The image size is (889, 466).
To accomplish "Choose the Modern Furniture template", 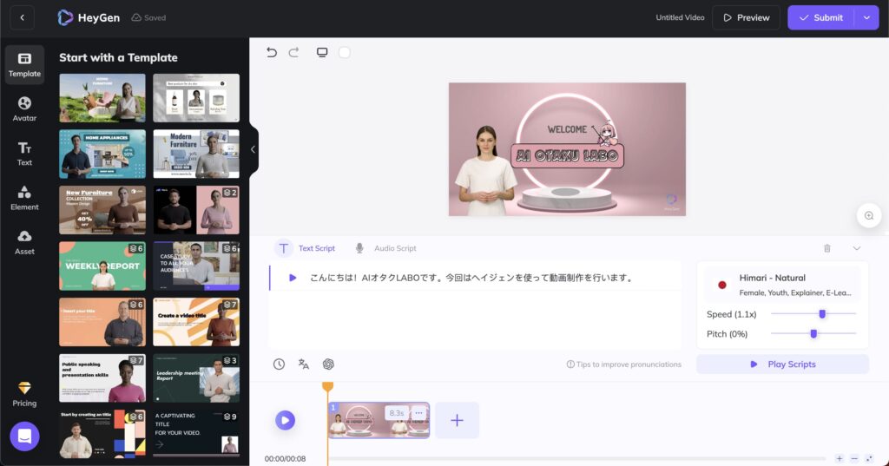I will 196,154.
